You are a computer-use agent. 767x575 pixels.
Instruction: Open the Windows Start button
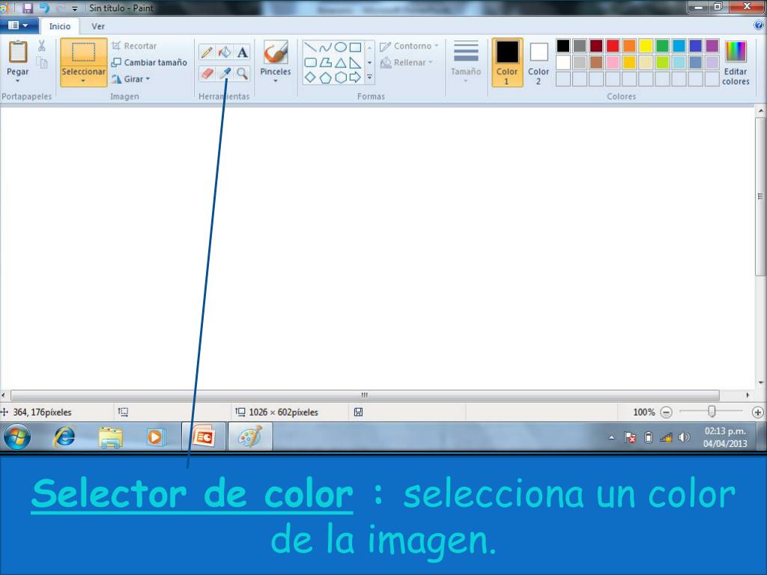[x=17, y=436]
